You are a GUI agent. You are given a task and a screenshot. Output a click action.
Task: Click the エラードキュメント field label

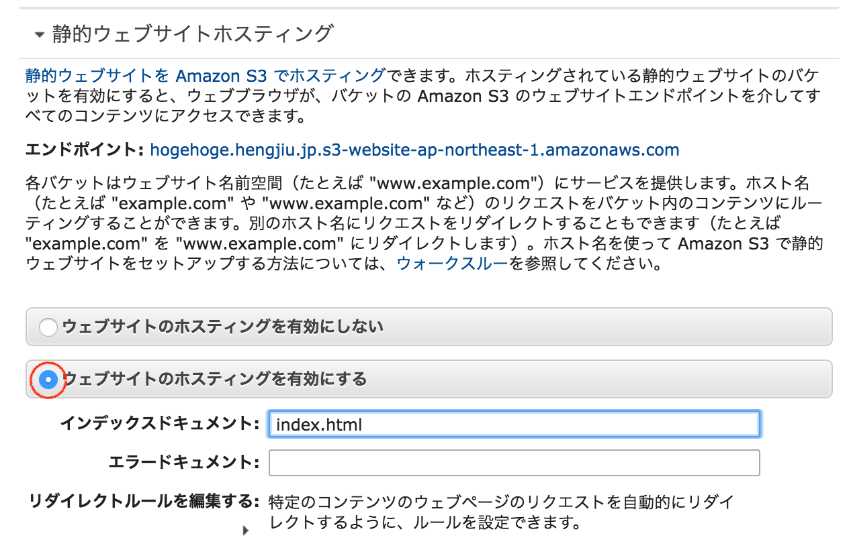coord(183,462)
